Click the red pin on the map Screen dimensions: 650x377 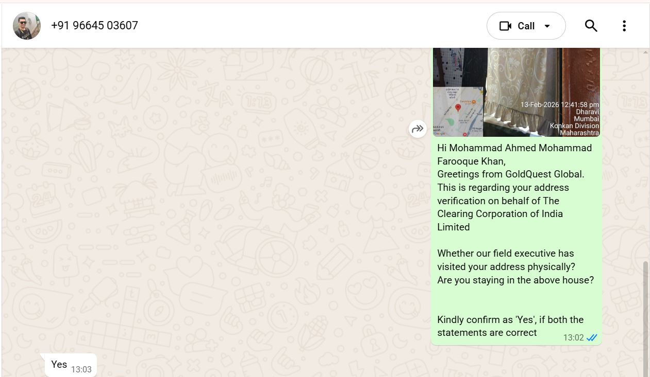(458, 108)
